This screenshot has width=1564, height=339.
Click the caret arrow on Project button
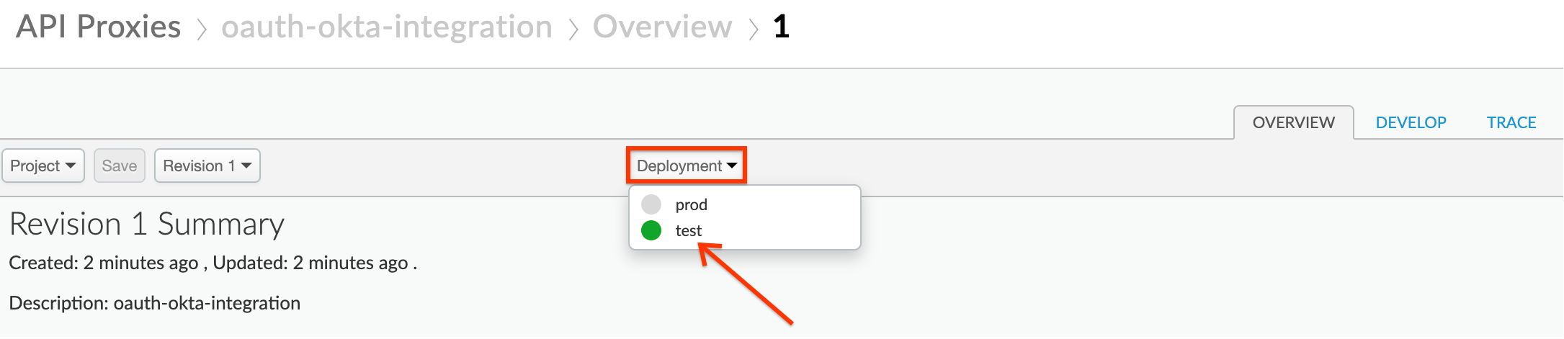[70, 166]
